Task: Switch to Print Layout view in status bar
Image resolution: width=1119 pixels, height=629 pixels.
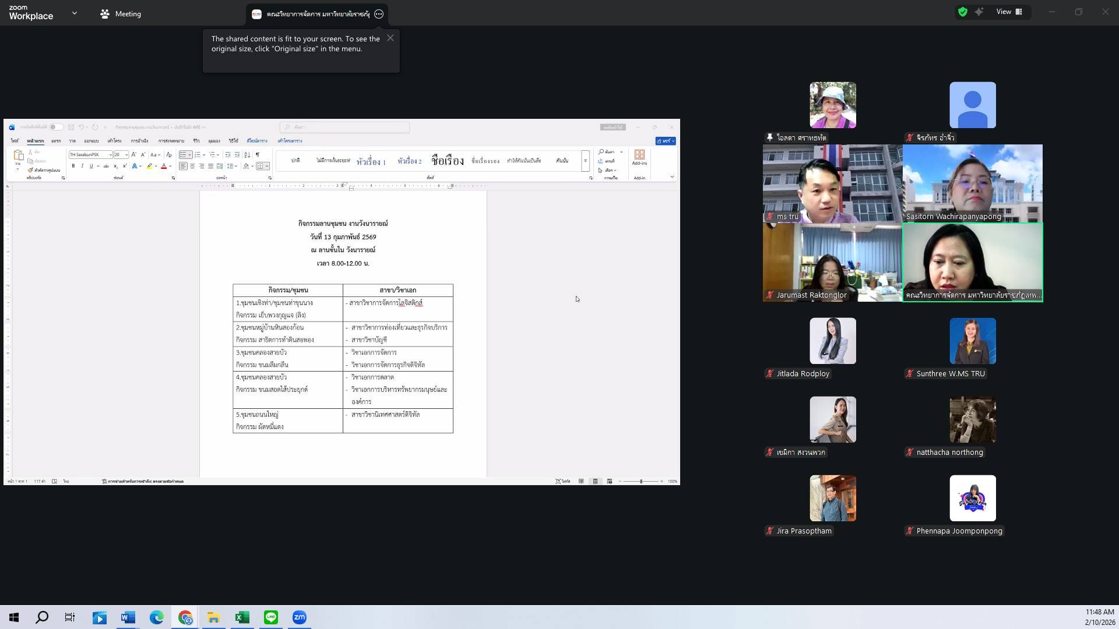Action: coord(595,481)
